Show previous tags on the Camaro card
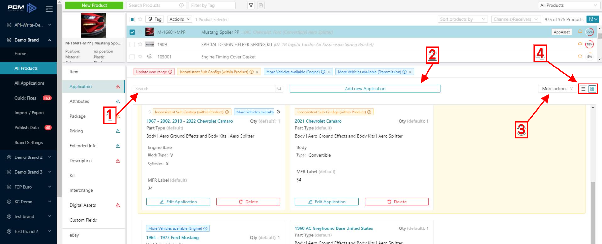This screenshot has height=244, width=602. point(150,112)
